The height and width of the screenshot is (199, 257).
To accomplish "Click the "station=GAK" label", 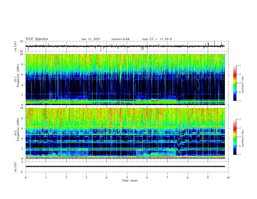I will (120, 39).
